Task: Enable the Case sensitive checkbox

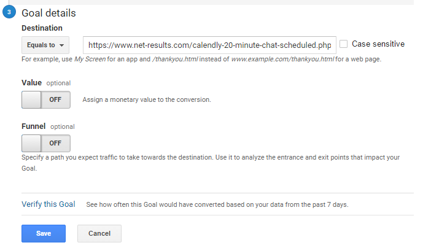Action: [344, 44]
